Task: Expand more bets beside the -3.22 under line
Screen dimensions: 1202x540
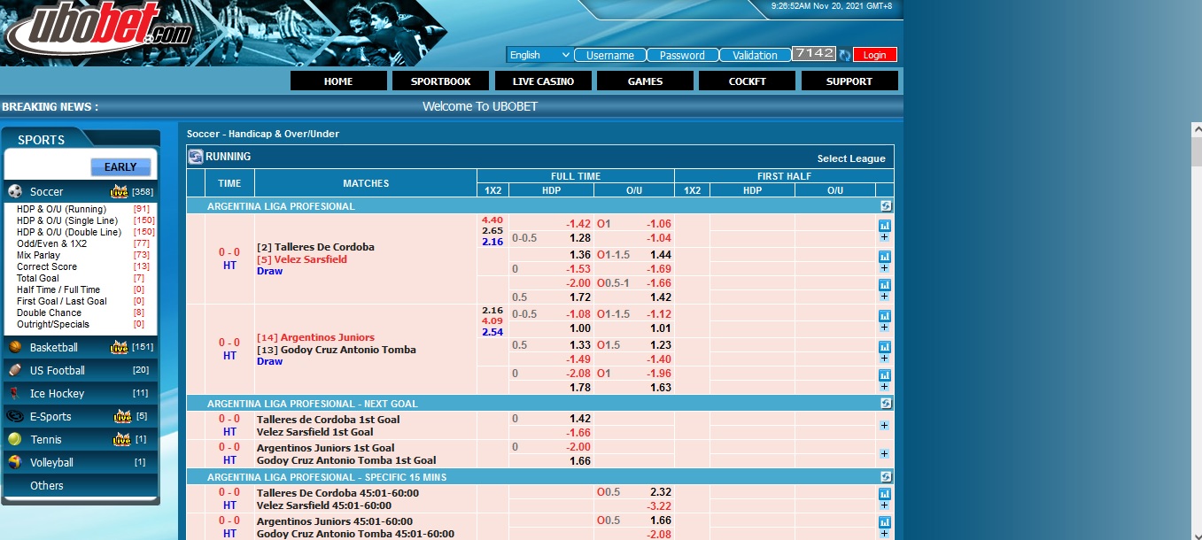Action: (884, 505)
